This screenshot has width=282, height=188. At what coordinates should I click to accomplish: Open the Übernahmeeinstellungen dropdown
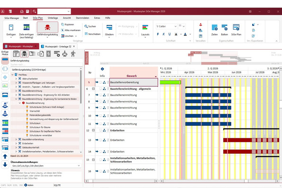click(x=79, y=166)
